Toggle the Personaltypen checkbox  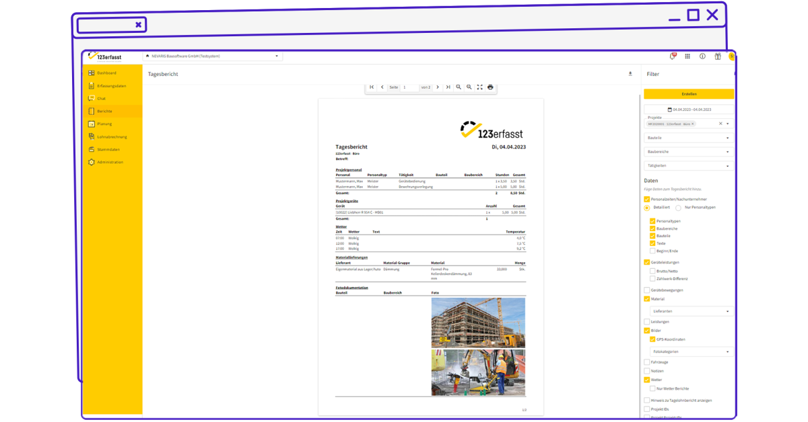pyautogui.click(x=652, y=221)
